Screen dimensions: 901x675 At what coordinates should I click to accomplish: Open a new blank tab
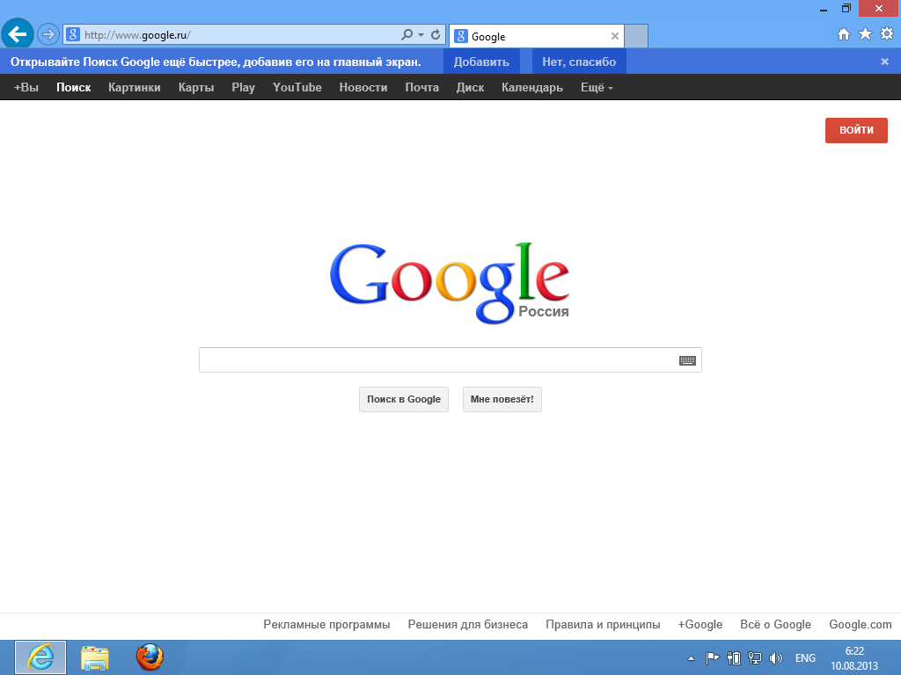tap(636, 36)
